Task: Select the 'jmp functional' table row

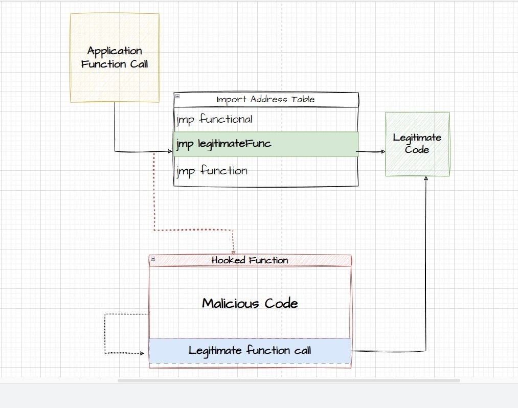Action: [266, 119]
